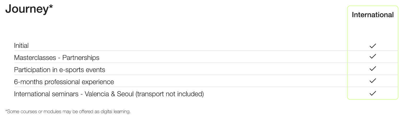
Task: Click the checkmark in the Initial row
Action: (x=373, y=46)
